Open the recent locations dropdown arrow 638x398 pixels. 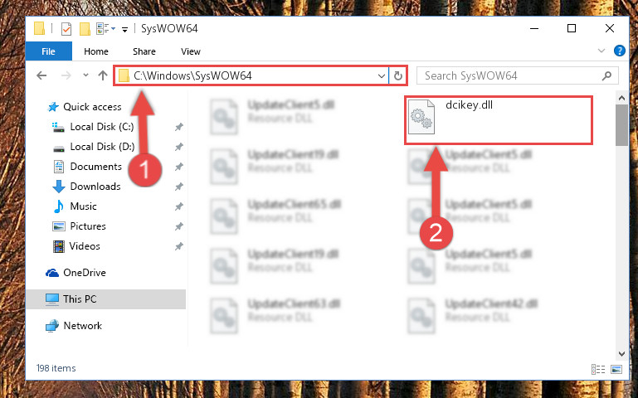(x=85, y=75)
